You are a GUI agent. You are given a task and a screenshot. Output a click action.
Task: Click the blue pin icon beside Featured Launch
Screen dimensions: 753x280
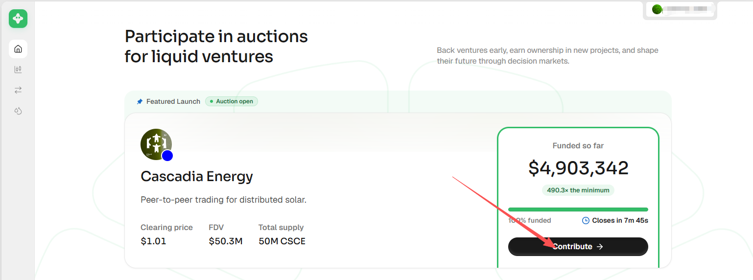point(140,101)
